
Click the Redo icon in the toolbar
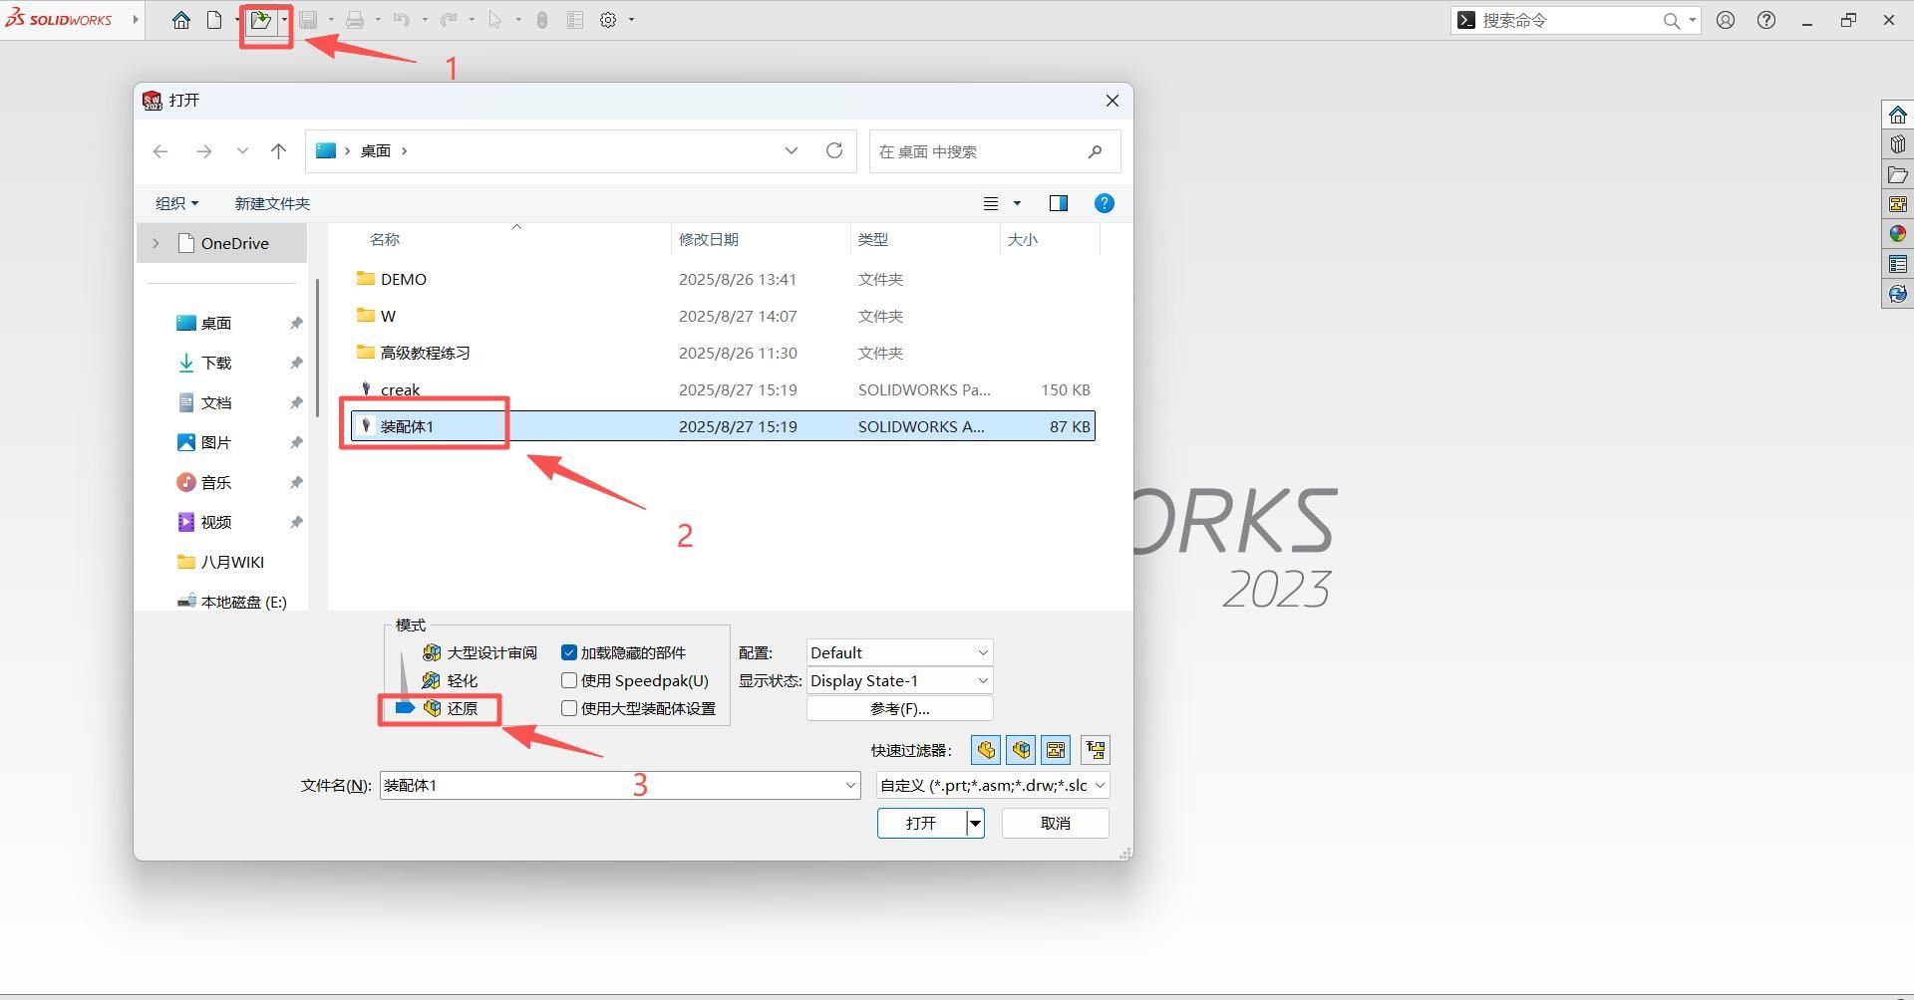click(449, 20)
